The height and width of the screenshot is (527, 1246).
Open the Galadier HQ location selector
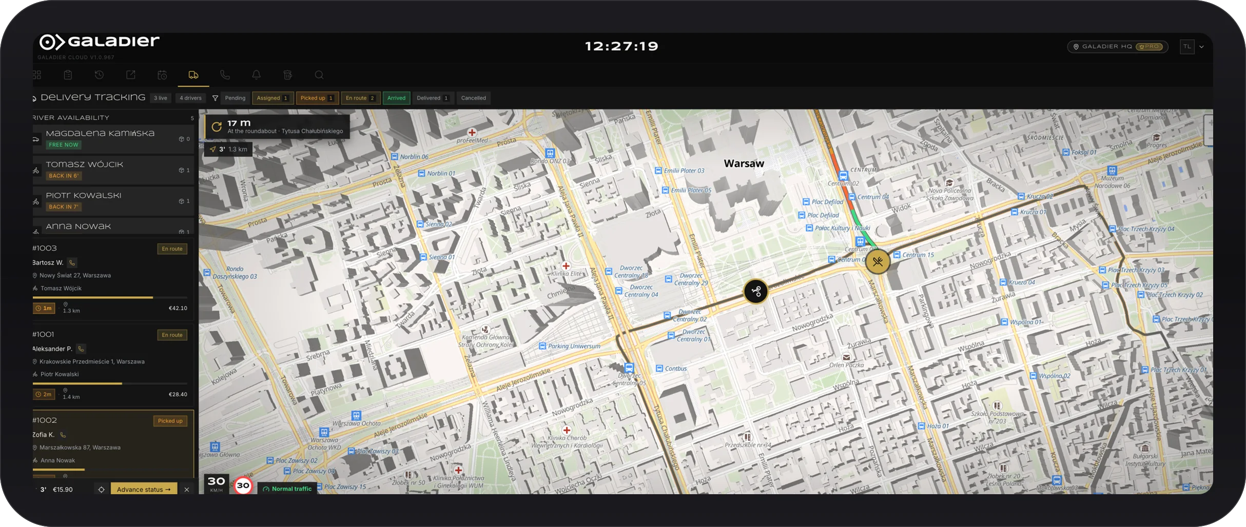(1118, 47)
